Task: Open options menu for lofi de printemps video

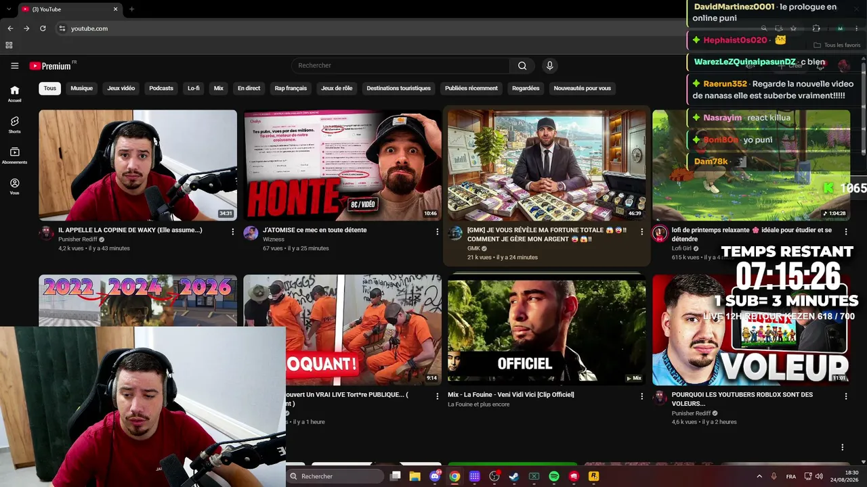Action: [x=846, y=231]
